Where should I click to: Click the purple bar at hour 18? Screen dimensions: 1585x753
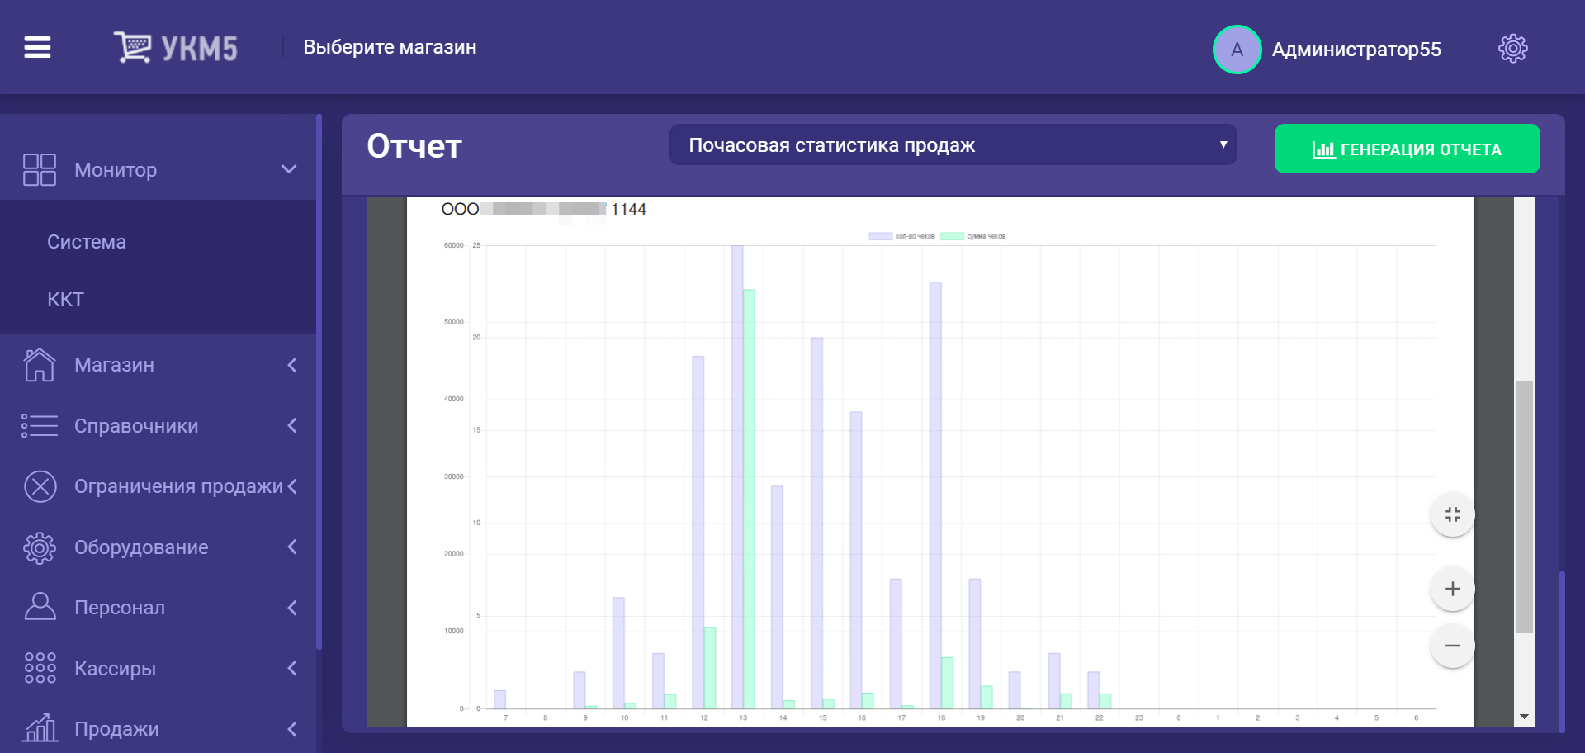935,495
